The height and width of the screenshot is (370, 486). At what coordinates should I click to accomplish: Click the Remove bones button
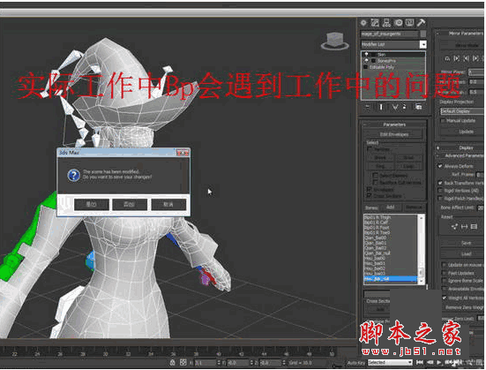point(414,208)
